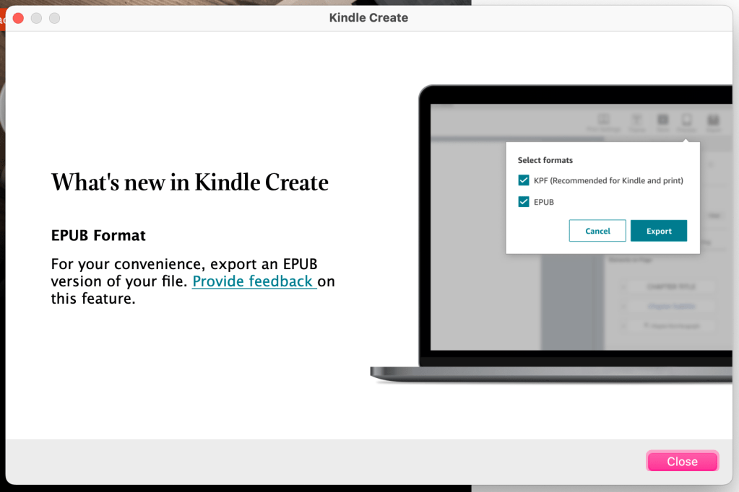Uncheck KPF (Recommended for Kindle and print)
739x492 pixels.
click(523, 180)
